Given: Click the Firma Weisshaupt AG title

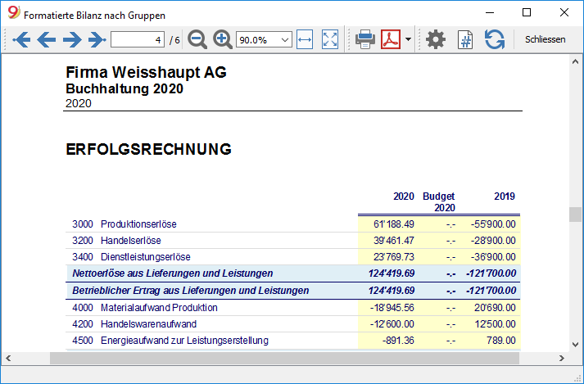Looking at the screenshot, I should pos(146,72).
